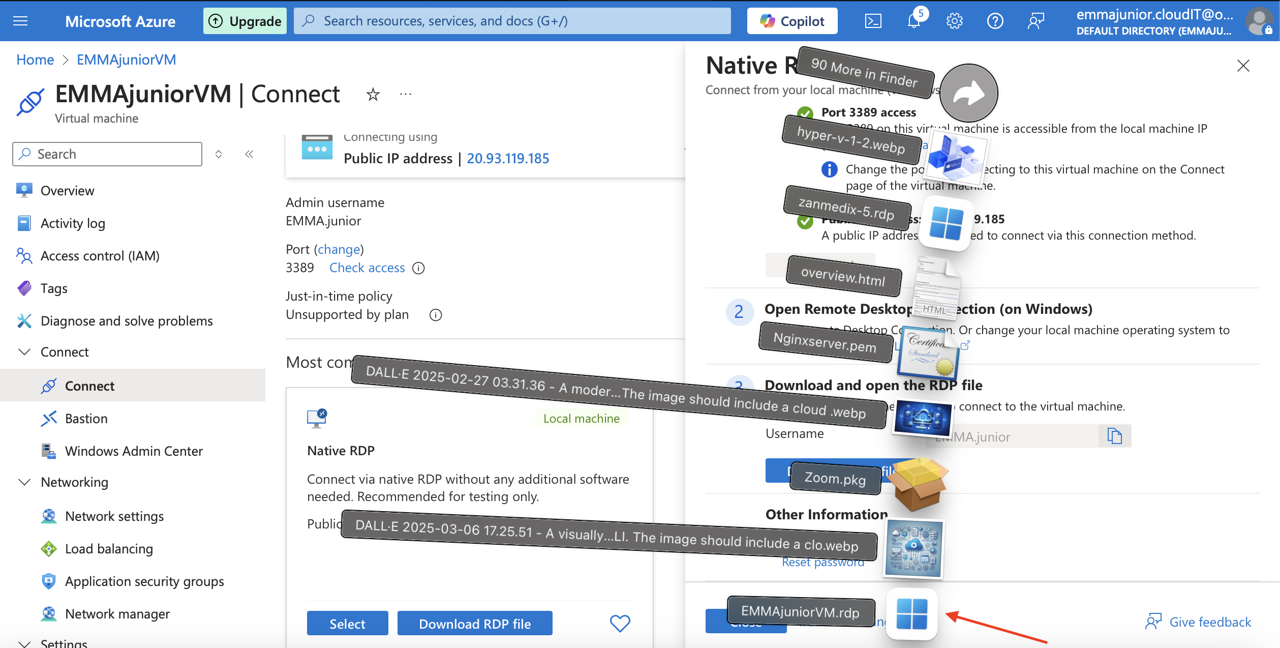Image resolution: width=1280 pixels, height=648 pixels.
Task: Click the Upgrade button
Action: (x=245, y=21)
